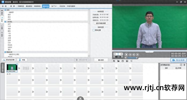The height and width of the screenshot is (100, 187).
Task: Play the preview video
Action: click(126, 55)
